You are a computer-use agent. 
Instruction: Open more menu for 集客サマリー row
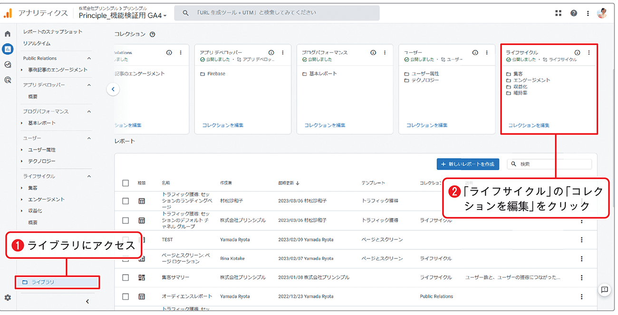581,277
